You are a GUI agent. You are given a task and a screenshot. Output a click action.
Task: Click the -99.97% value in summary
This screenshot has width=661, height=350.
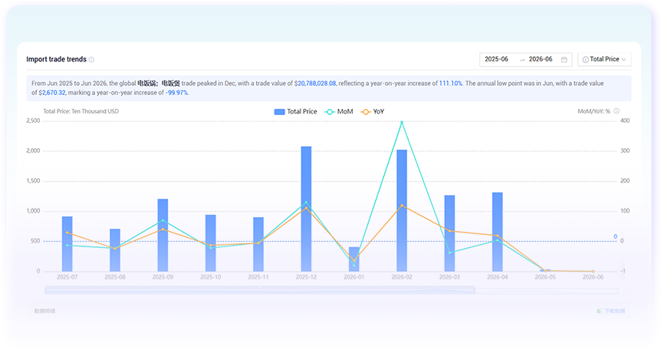point(176,93)
